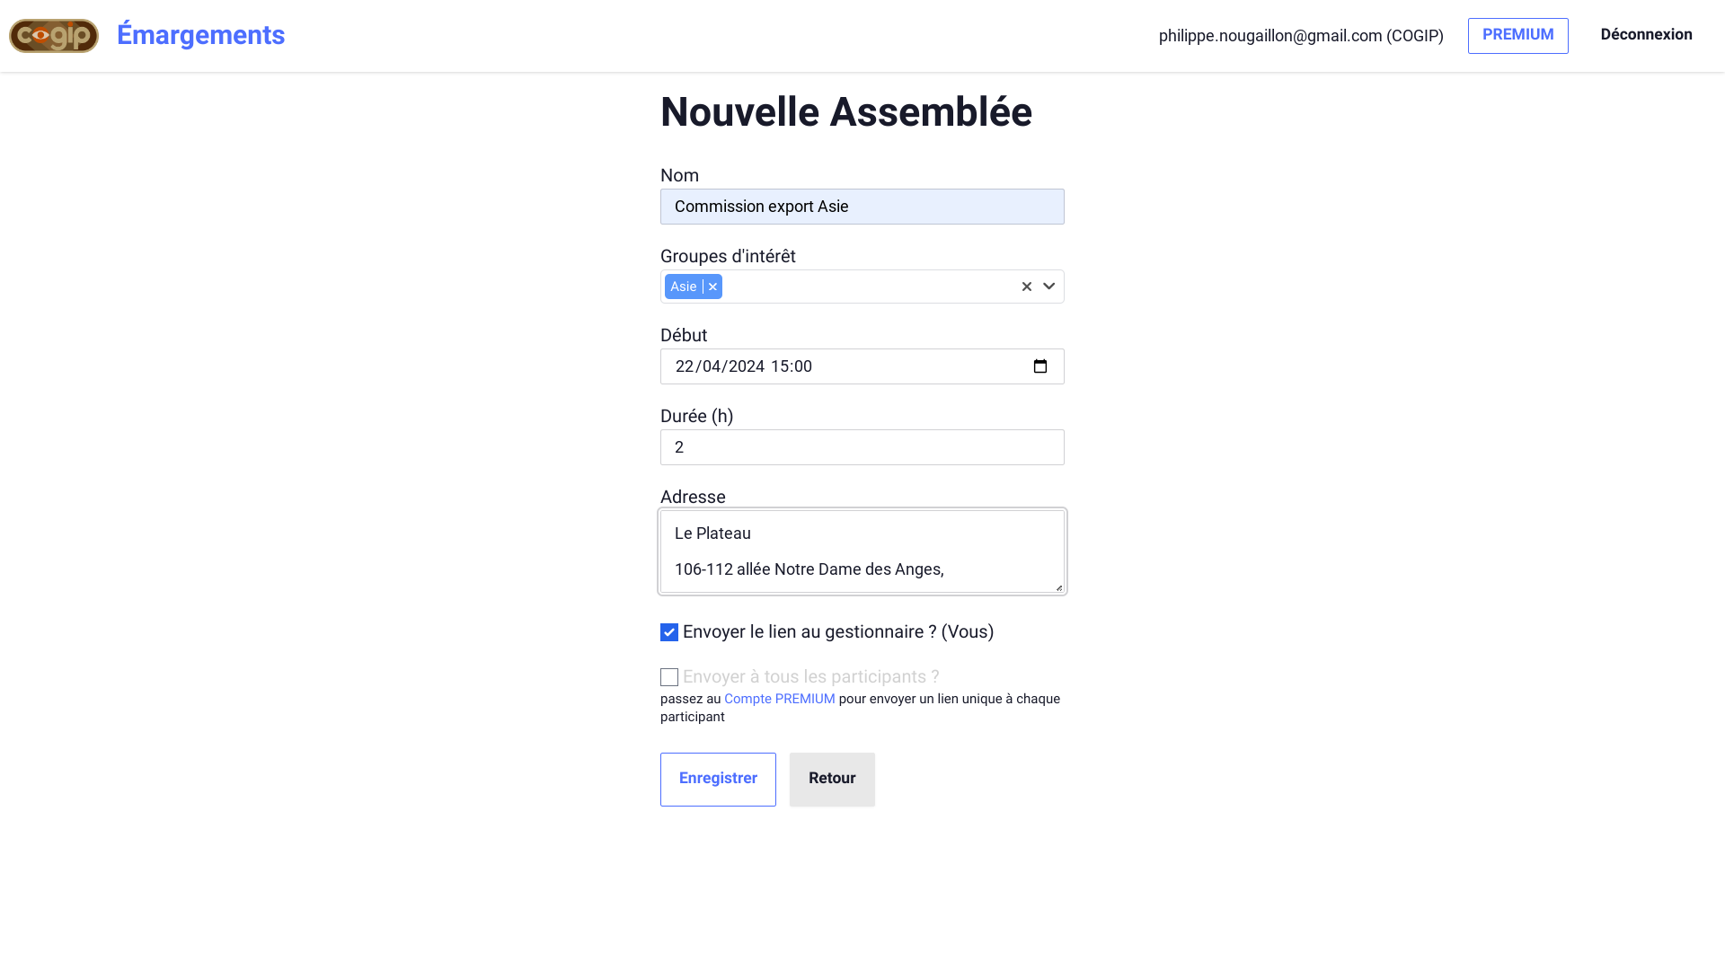Click the Adresse textarea resize handle
The width and height of the screenshot is (1725, 970).
pyautogui.click(x=1058, y=587)
